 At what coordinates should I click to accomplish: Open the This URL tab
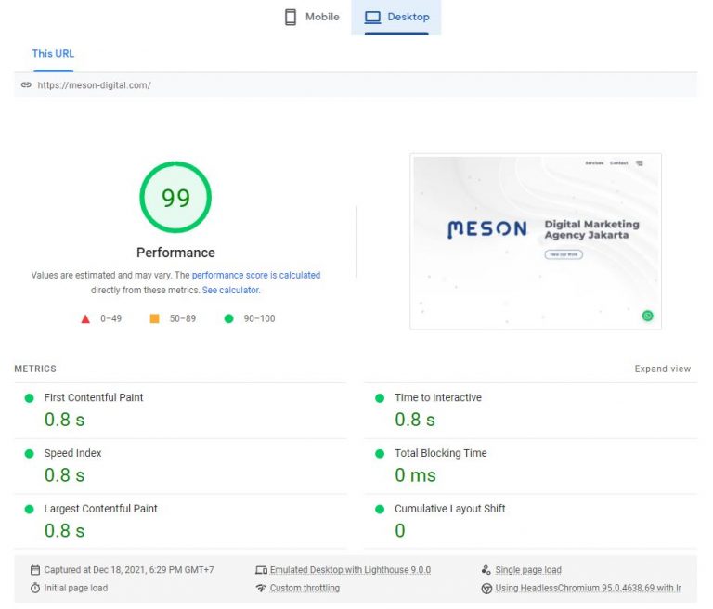coord(53,54)
